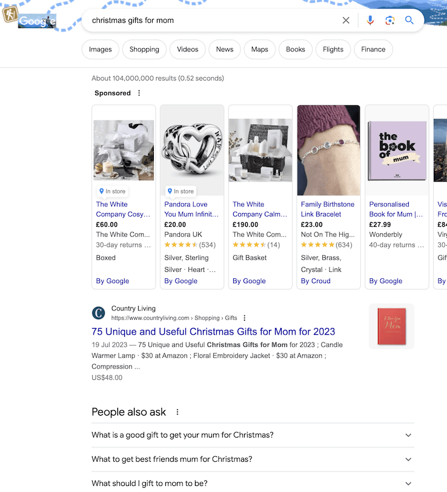Image resolution: width=447 pixels, height=492 pixels.
Task: Open Google Lens image search
Action: [x=390, y=21]
